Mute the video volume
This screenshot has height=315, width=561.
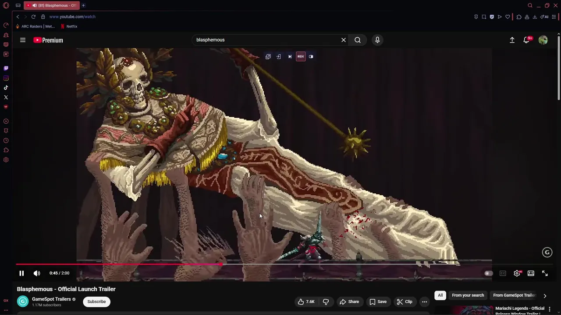coord(37,273)
